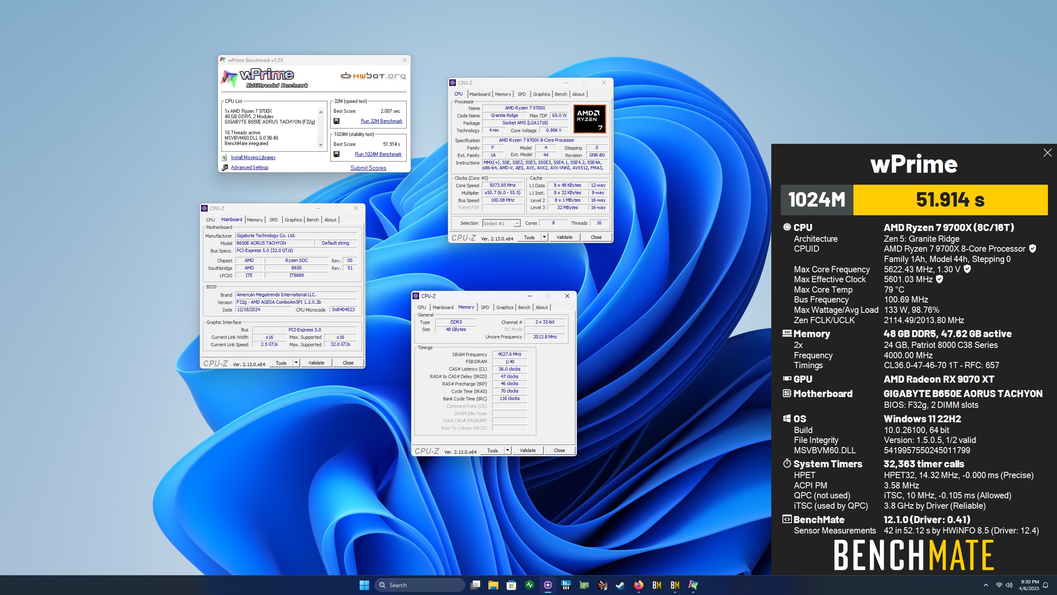Image resolution: width=1057 pixels, height=595 pixels.
Task: Click the taskbar Search box
Action: 419,585
